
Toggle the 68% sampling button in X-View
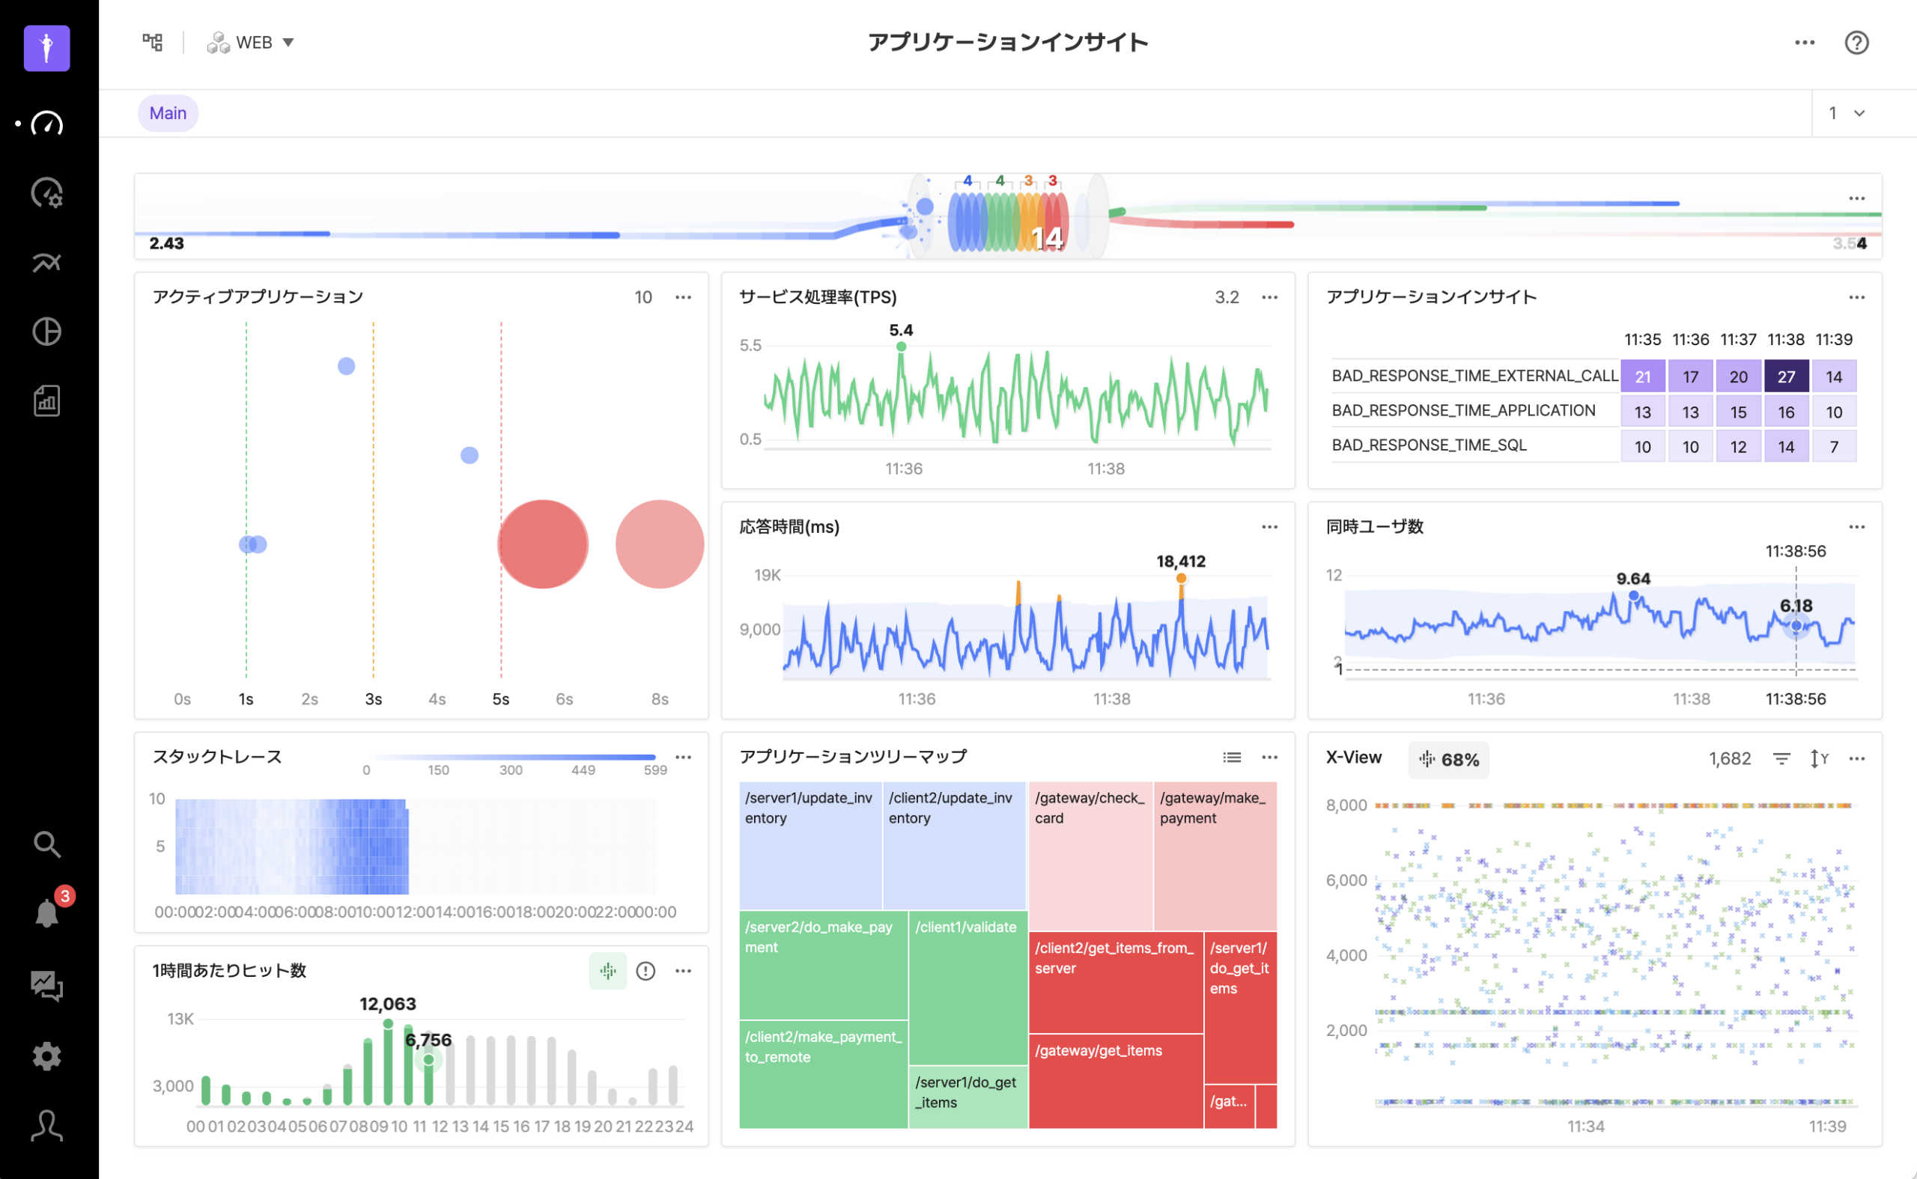(x=1448, y=760)
